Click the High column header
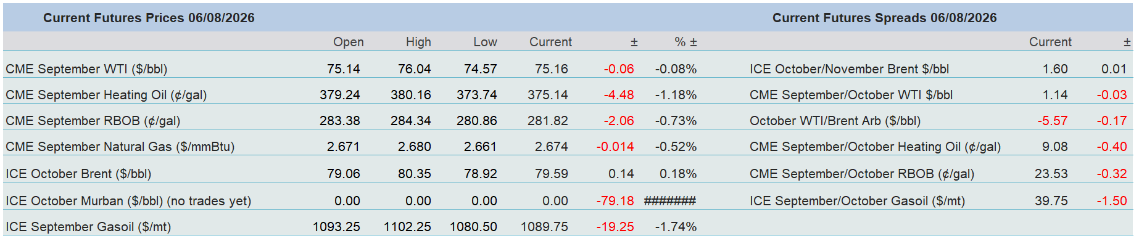Image resolution: width=1139 pixels, height=241 pixels. point(418,42)
